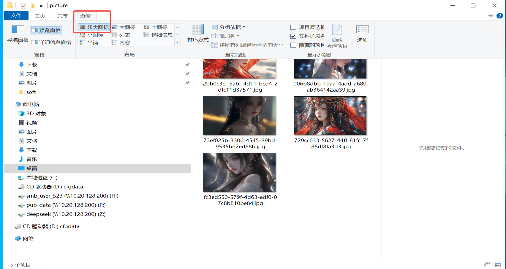This screenshot has height=269, width=506.
Task: Select thumbnail 73ef025b-3306 image
Action: point(240,116)
